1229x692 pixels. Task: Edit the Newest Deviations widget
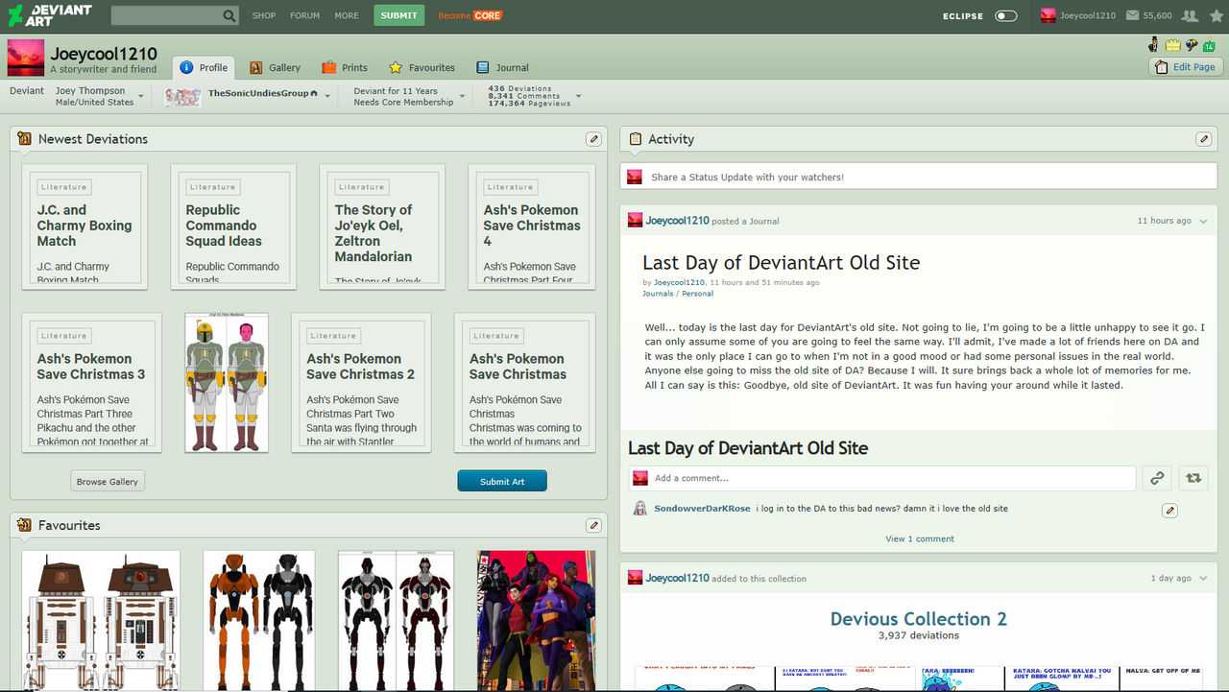pyautogui.click(x=593, y=139)
